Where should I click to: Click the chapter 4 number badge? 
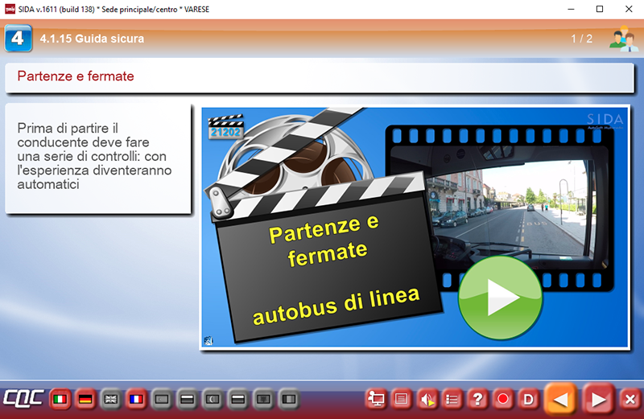(19, 39)
